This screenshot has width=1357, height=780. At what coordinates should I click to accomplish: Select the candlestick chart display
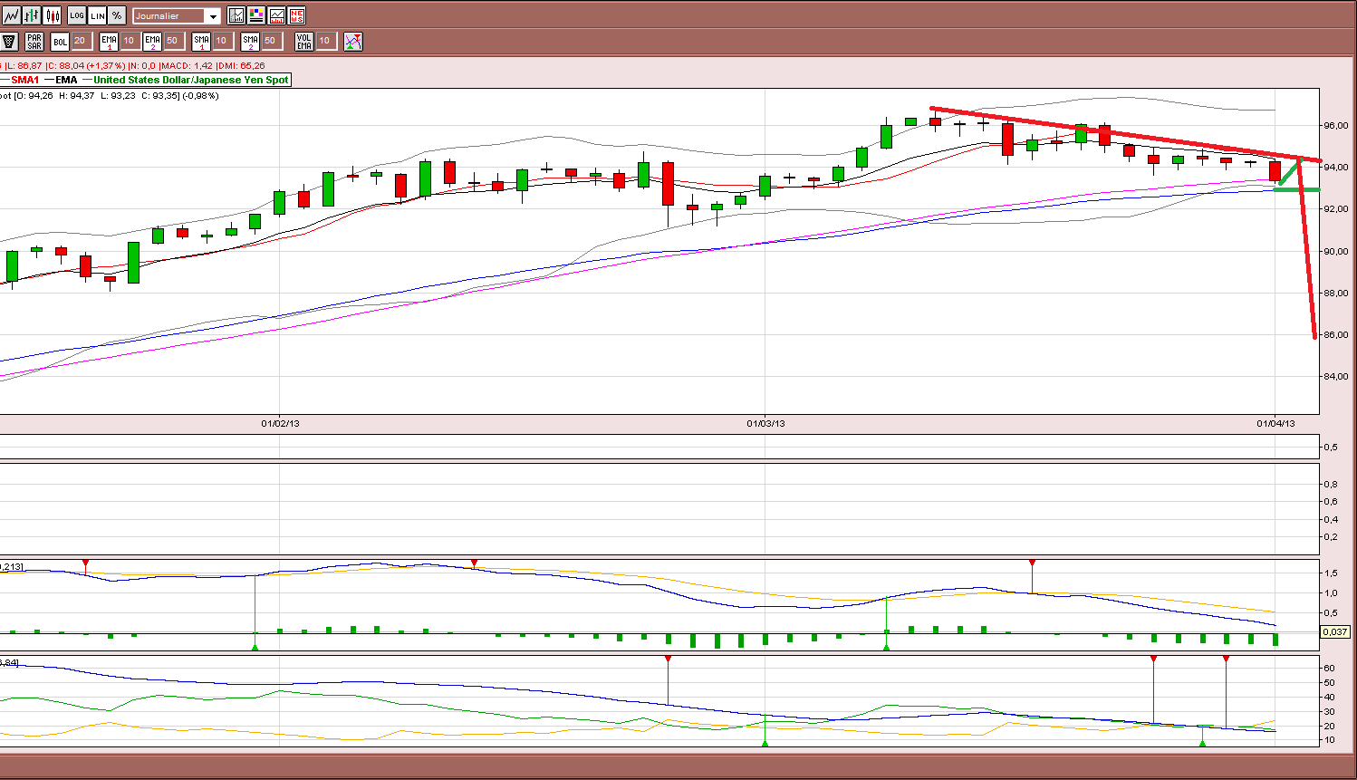click(52, 15)
